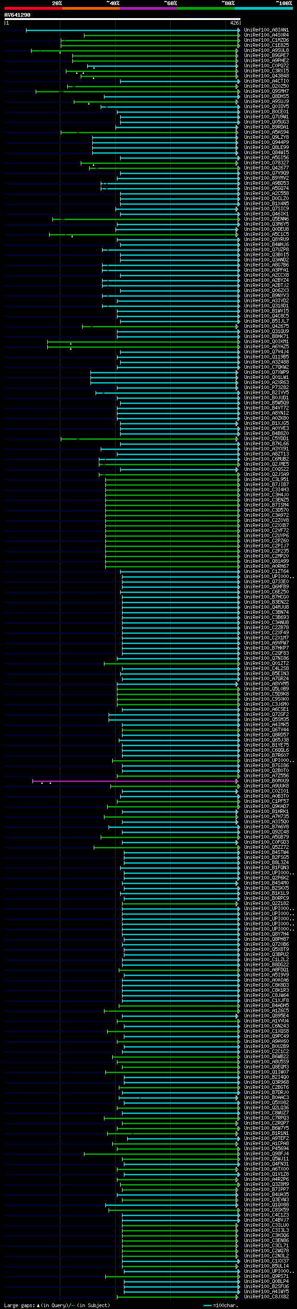Open hit UniRef100_C1MZD6
The width and height of the screenshot is (297, 1309).
pyautogui.click(x=266, y=40)
